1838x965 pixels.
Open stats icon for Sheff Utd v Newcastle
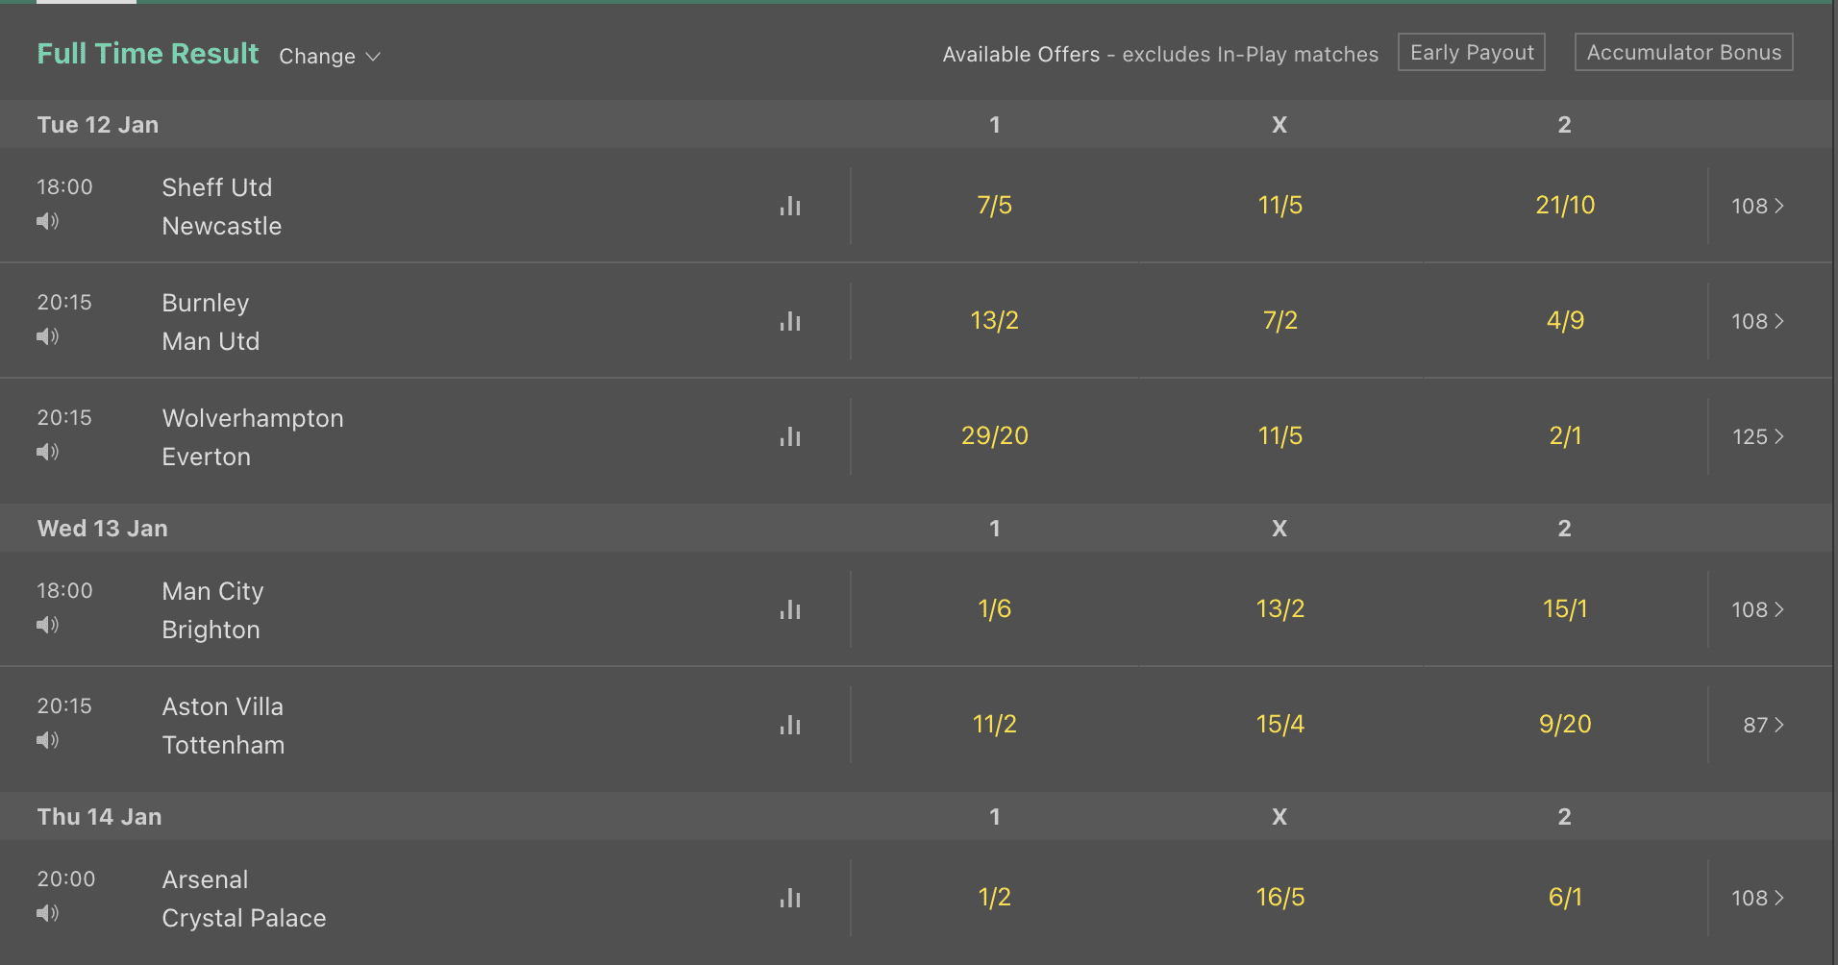pyautogui.click(x=790, y=206)
